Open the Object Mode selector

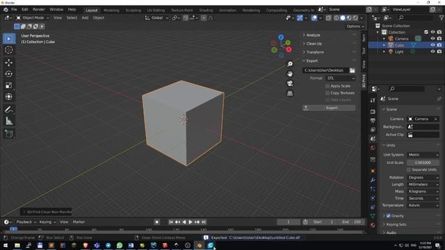[x=33, y=18]
